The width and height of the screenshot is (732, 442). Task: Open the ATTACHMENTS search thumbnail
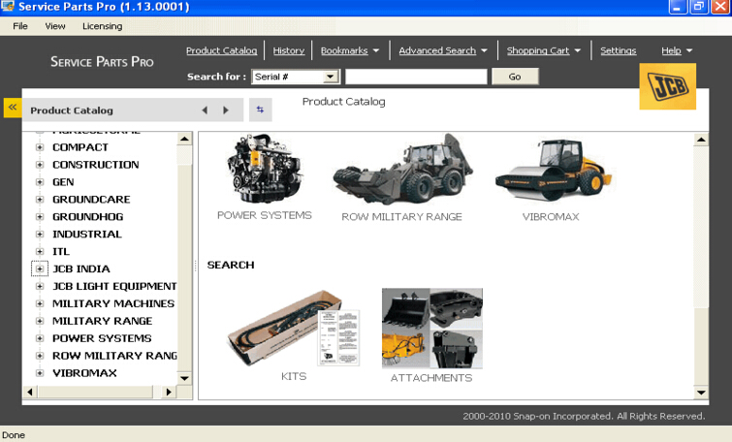coord(432,329)
